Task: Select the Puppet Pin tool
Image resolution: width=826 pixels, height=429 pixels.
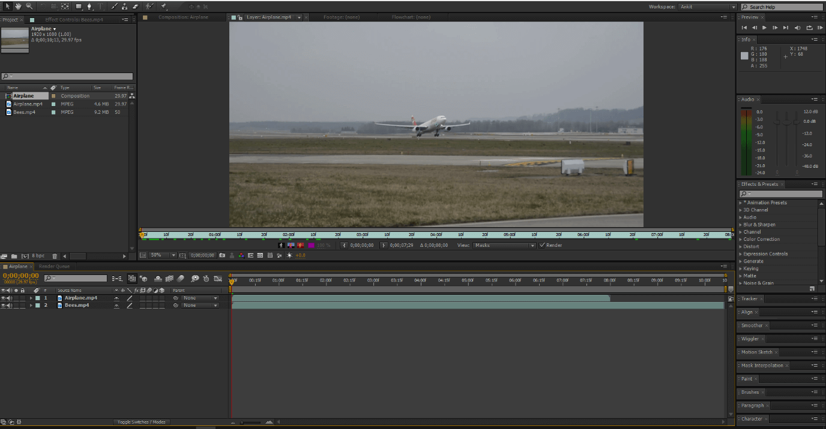Action: 163,7
